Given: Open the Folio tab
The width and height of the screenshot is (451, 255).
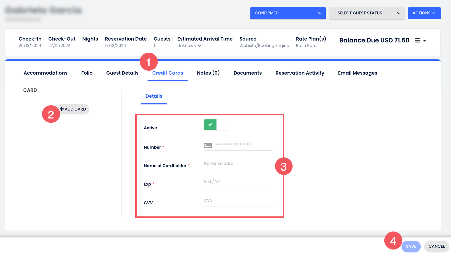Looking at the screenshot, I should [87, 73].
